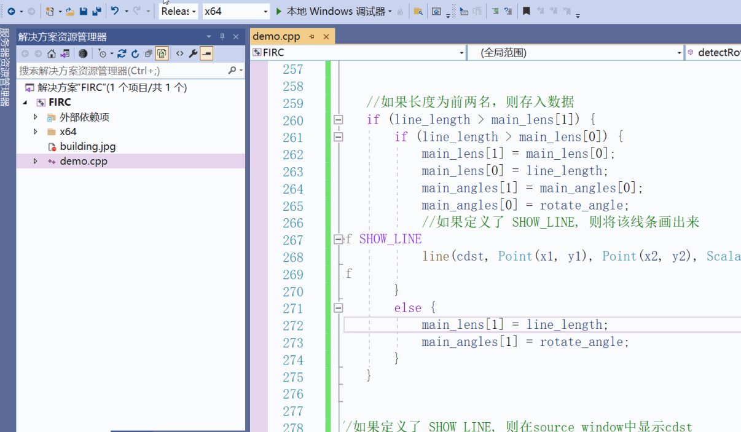Close the demo.cpp tab
Viewport: 741px width, 432px height.
coord(326,37)
